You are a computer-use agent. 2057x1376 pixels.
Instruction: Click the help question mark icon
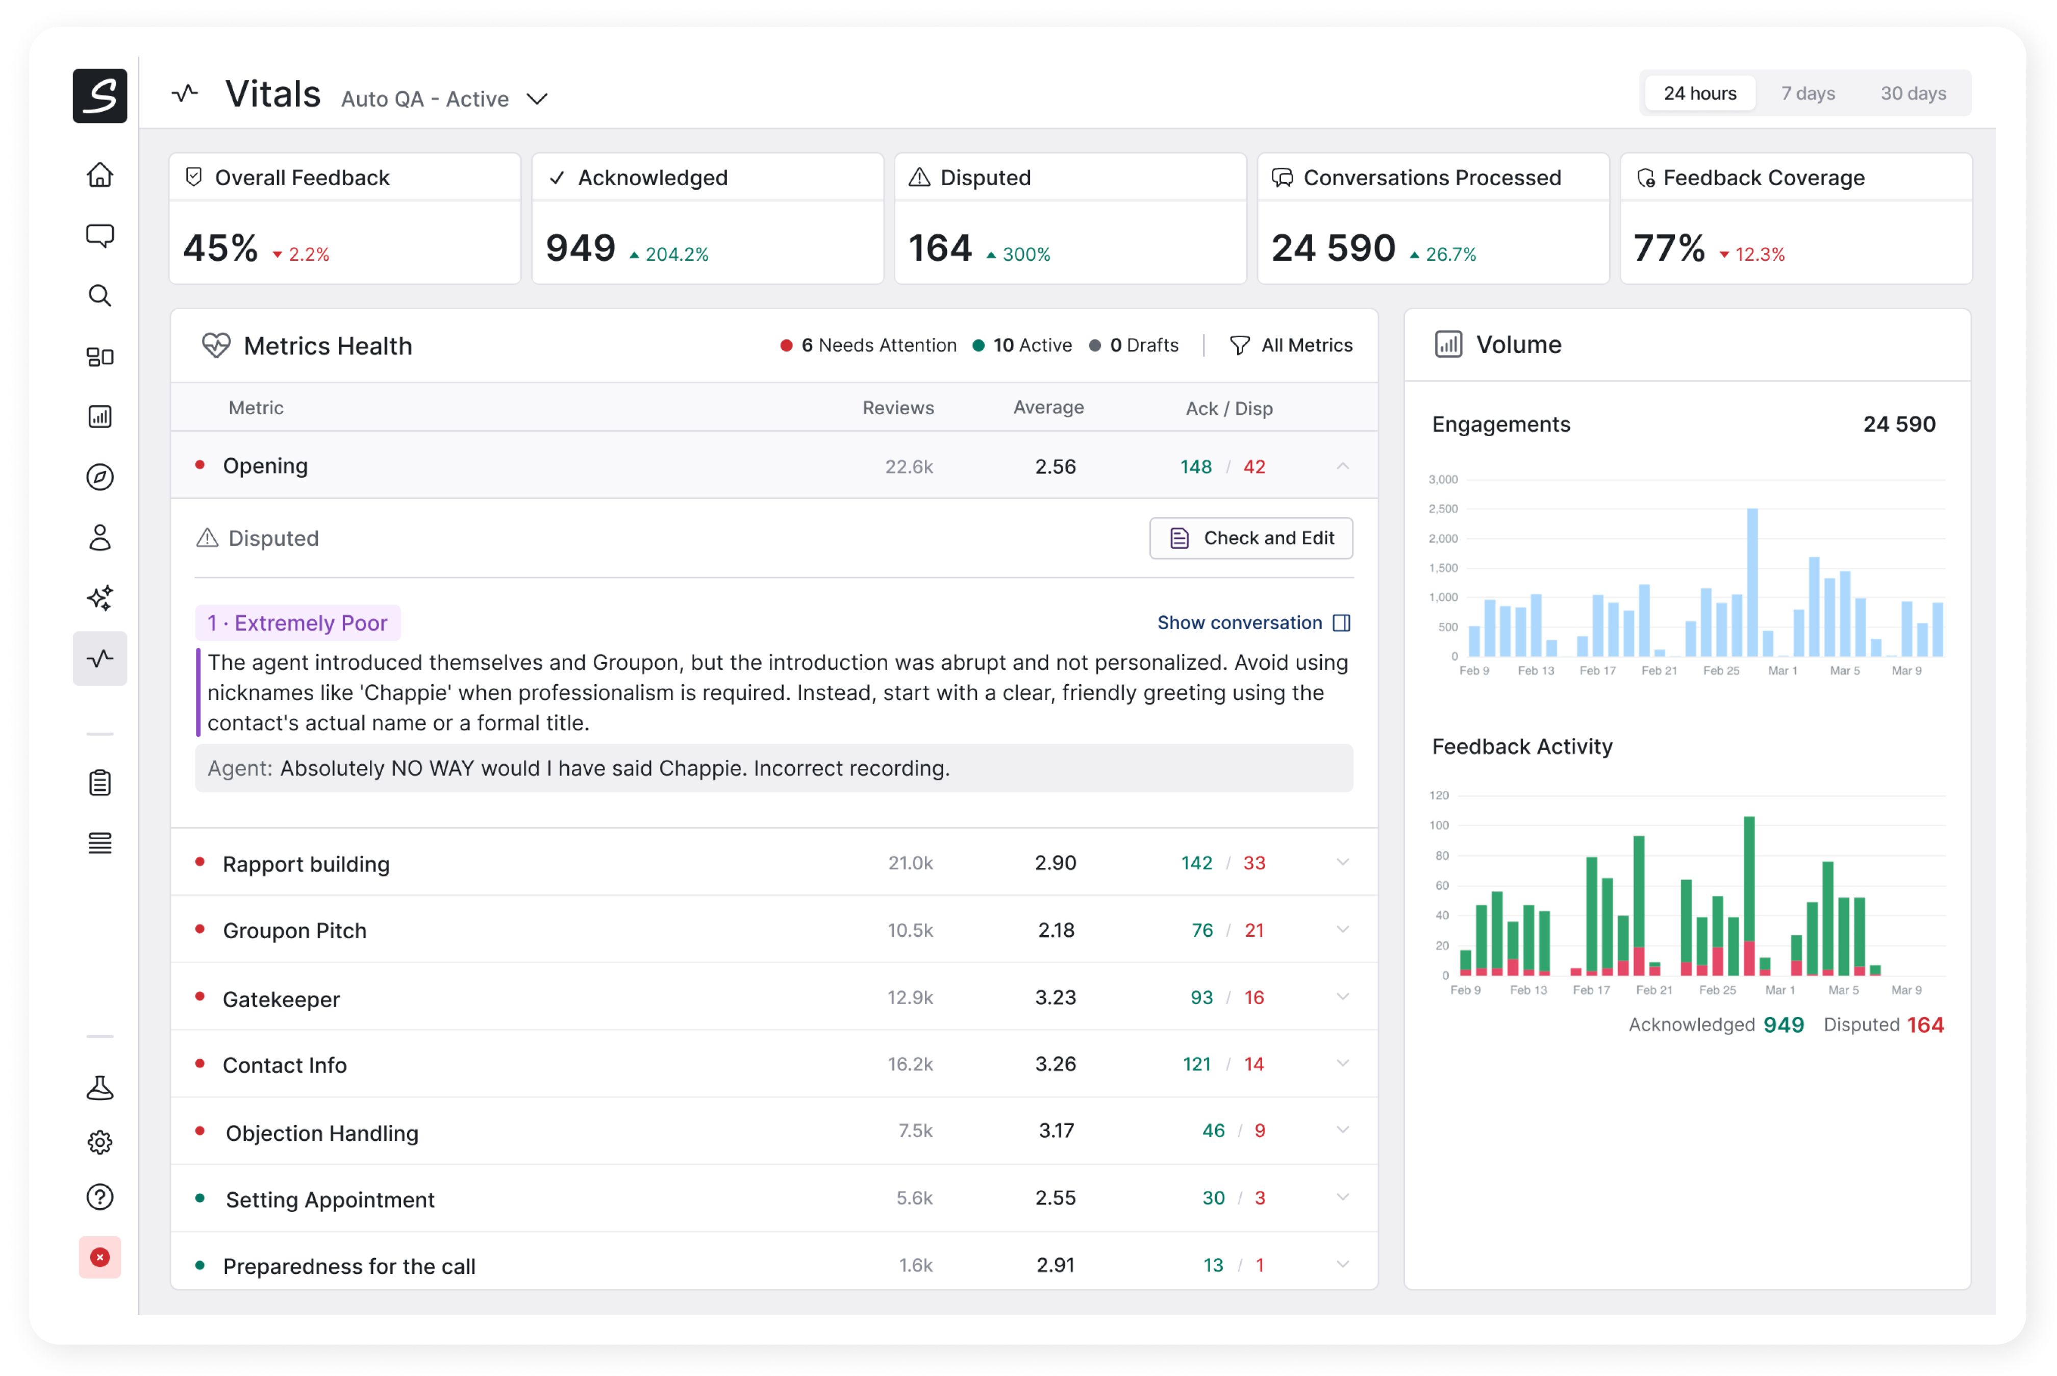tap(100, 1197)
